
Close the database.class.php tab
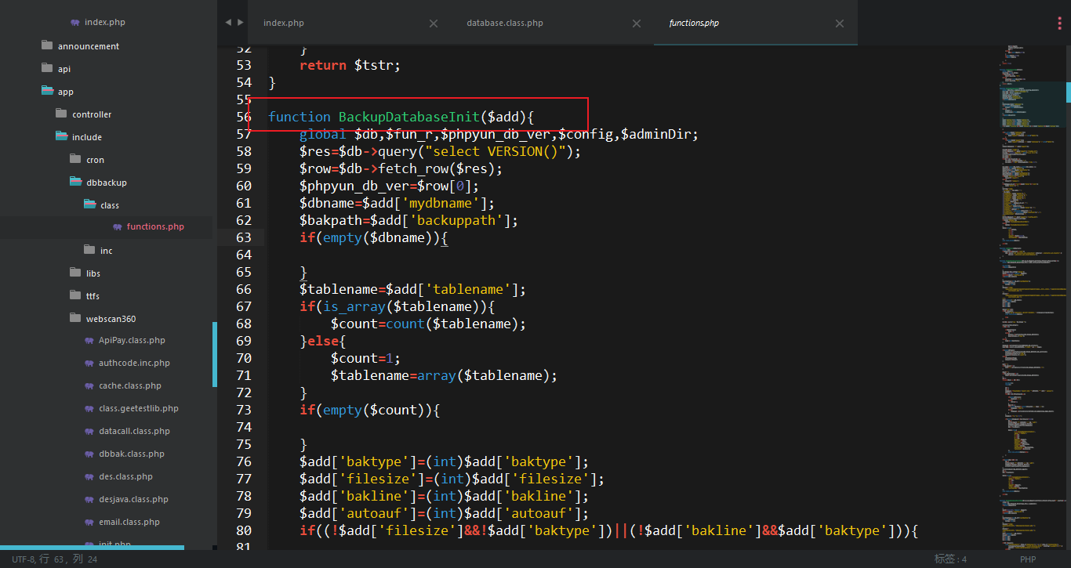click(637, 24)
